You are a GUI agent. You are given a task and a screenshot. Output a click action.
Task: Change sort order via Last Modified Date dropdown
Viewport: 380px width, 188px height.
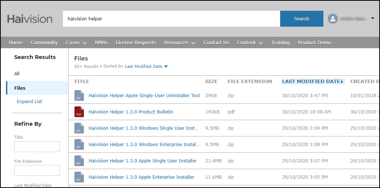pos(146,67)
